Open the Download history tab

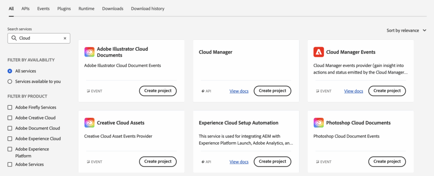tap(147, 8)
